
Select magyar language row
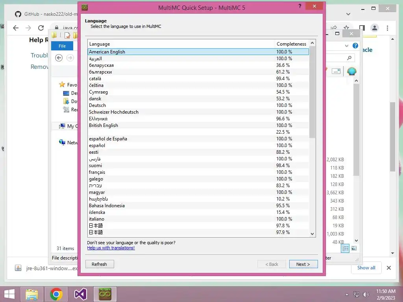point(198,192)
